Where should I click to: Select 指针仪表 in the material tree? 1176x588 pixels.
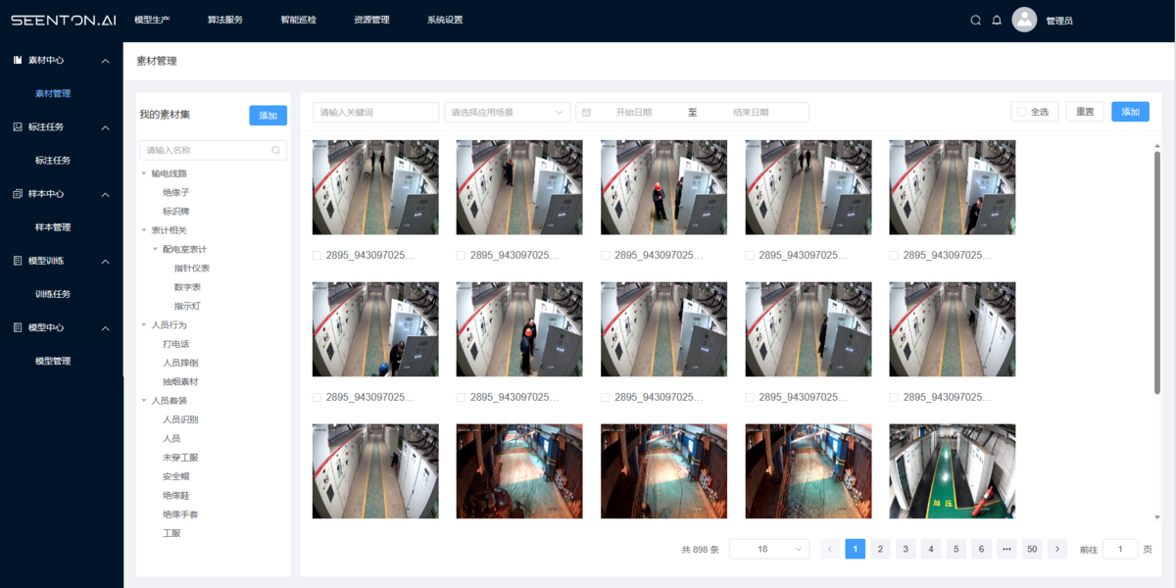click(192, 268)
